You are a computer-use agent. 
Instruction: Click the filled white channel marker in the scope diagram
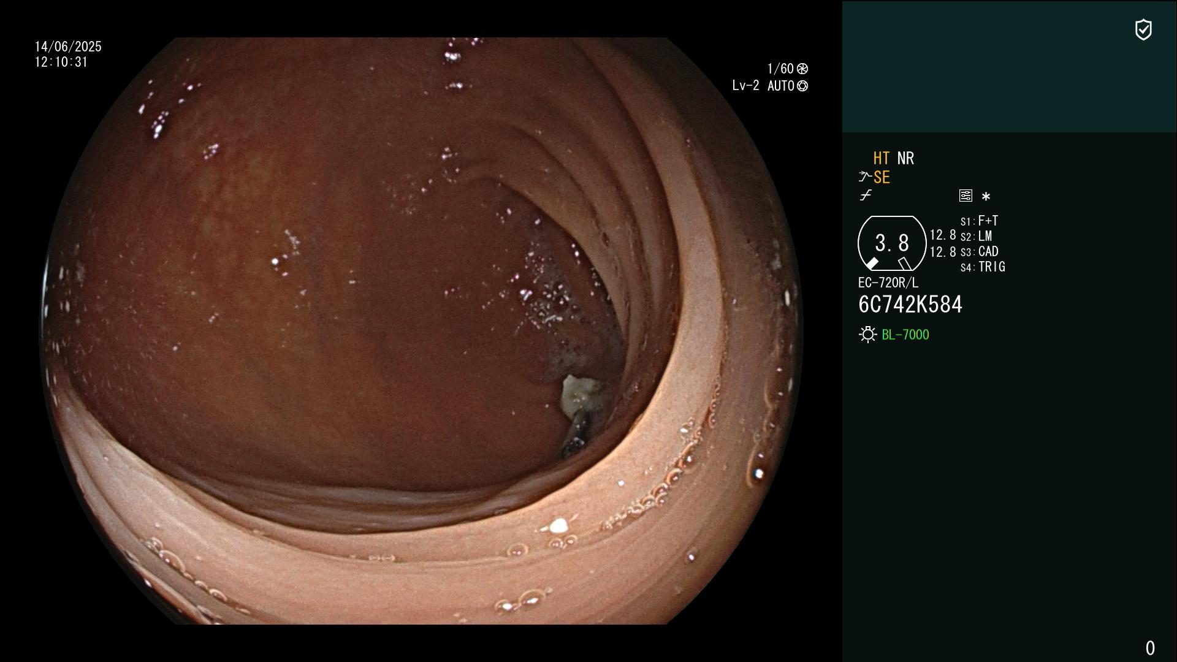click(872, 264)
